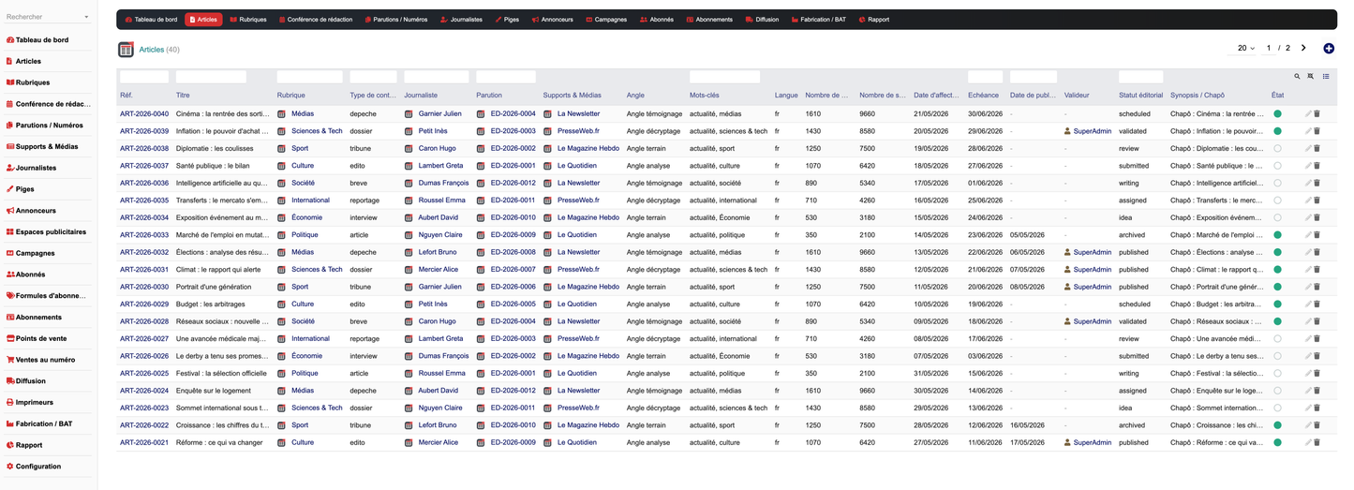Go to Abonnements tab in top bar

709,20
